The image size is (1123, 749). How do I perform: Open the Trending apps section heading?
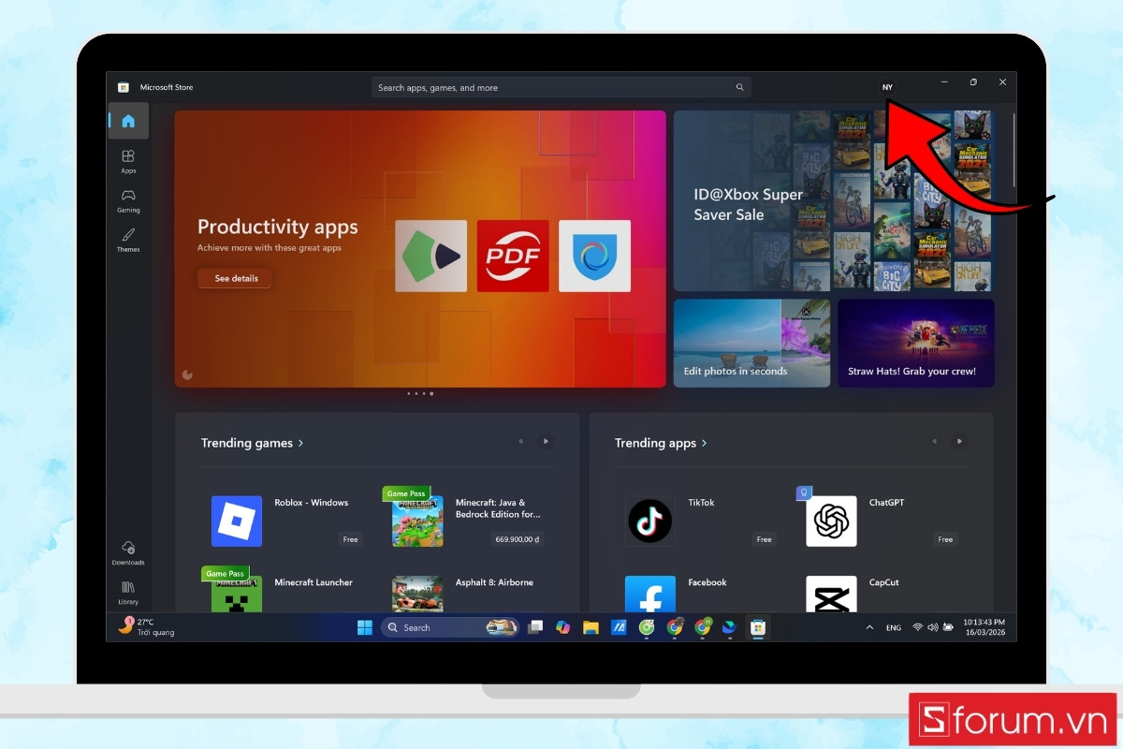[655, 443]
